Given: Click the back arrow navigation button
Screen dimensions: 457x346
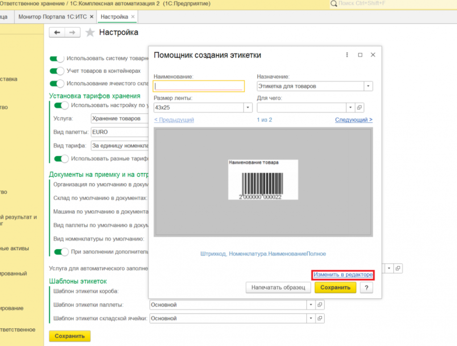Looking at the screenshot, I should pos(57,33).
